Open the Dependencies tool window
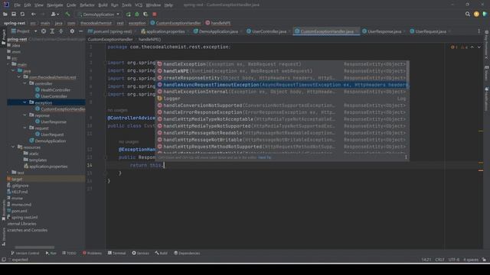 (187, 253)
